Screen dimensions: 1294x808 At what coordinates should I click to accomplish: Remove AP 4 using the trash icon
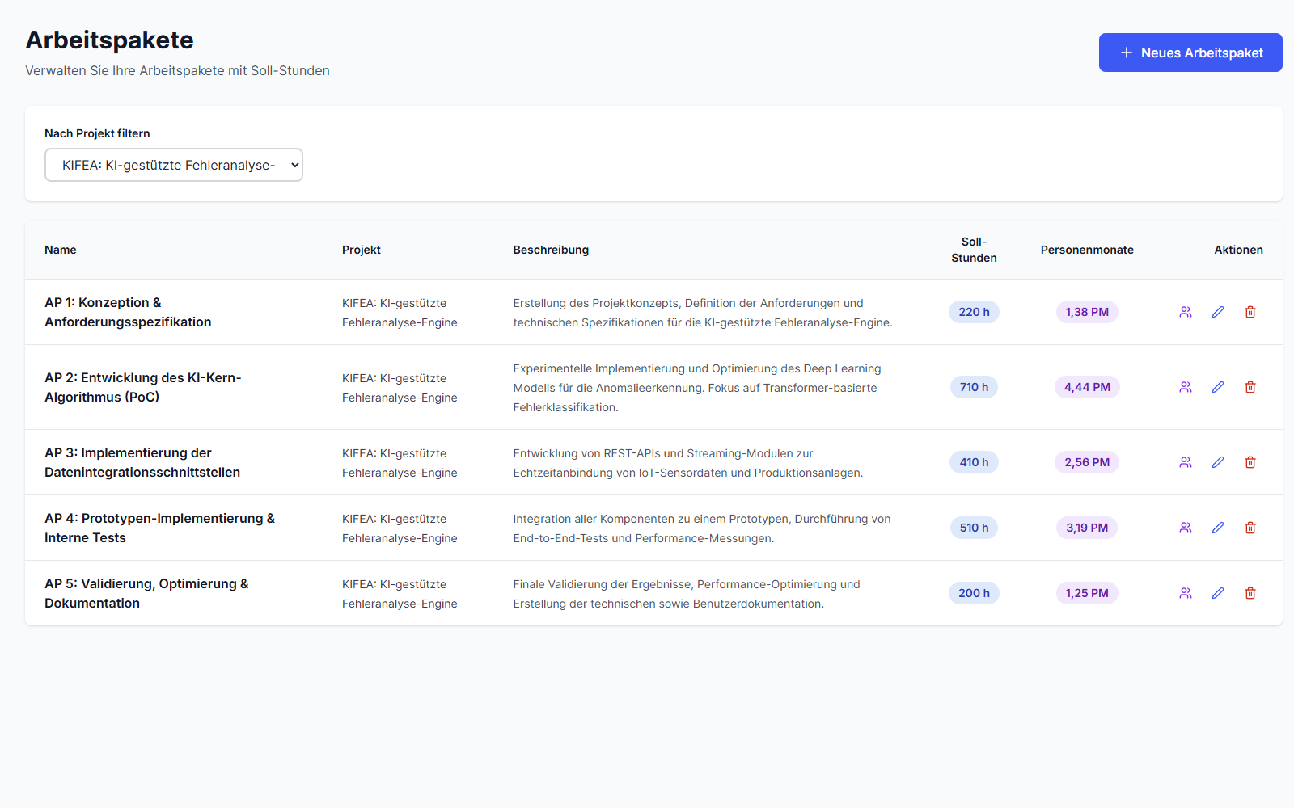click(1250, 528)
